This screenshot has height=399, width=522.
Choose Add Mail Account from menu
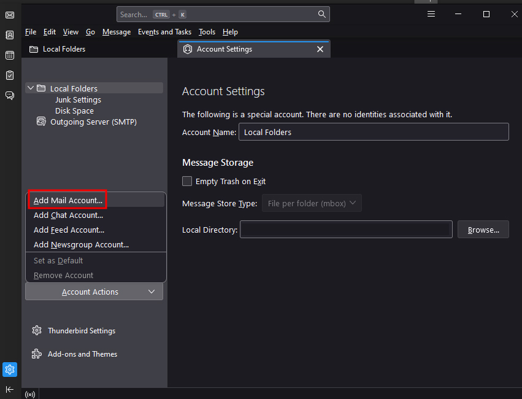click(68, 201)
